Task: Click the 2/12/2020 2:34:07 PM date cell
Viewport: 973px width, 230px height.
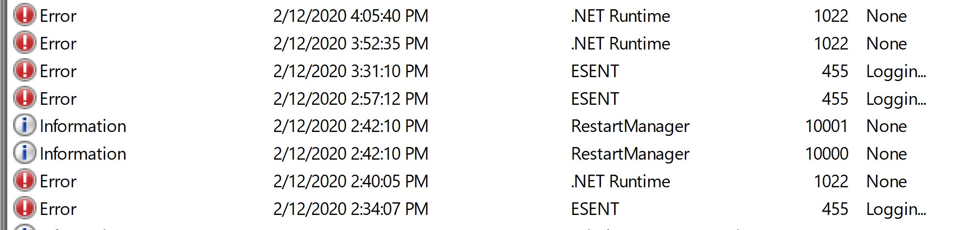Action: (351, 209)
